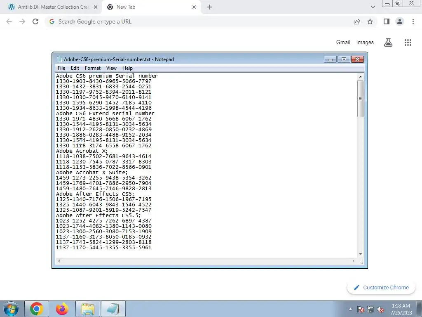Viewport: 422px width, 317px height.
Task: Click muted volume tray icon
Action: coord(380,309)
